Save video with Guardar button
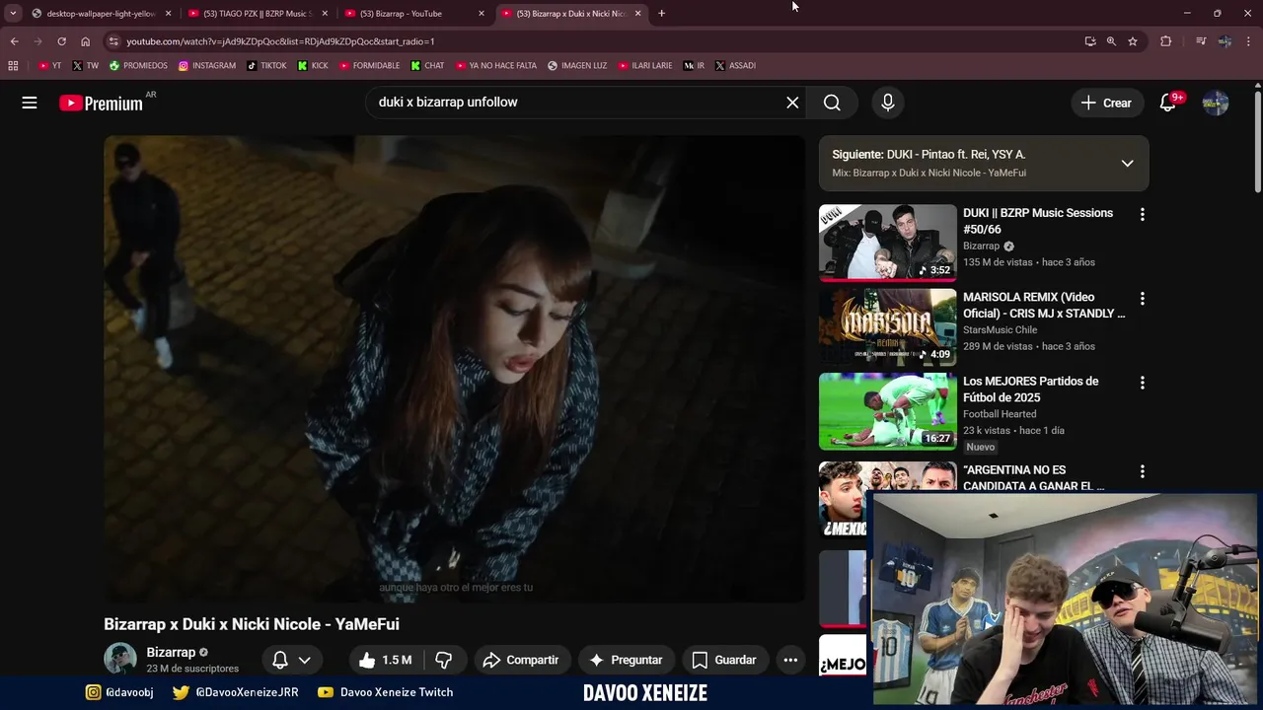The image size is (1263, 710). click(723, 660)
